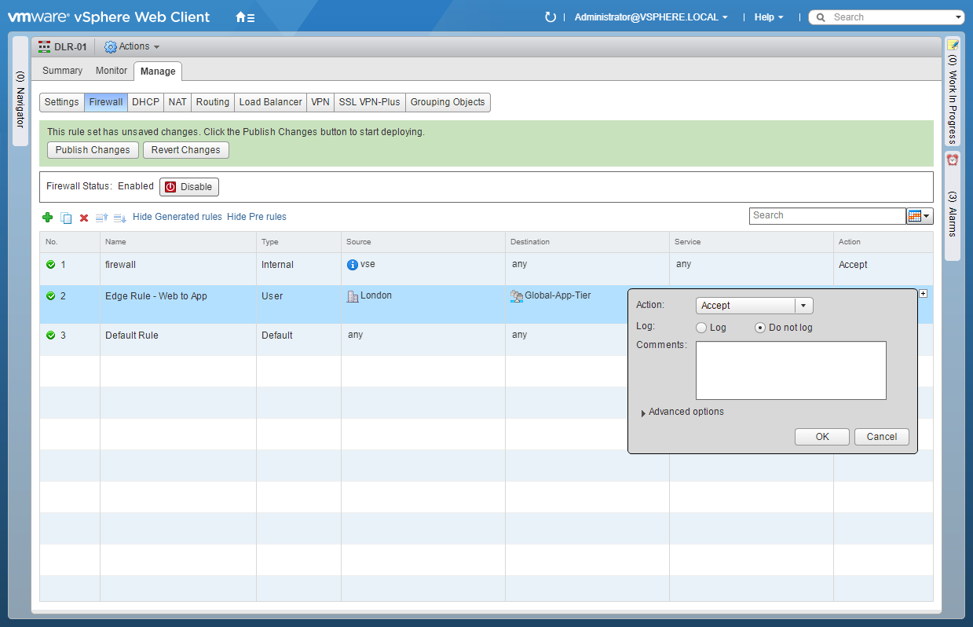Viewport: 973px width, 627px height.
Task: Delete selected rule with red X icon
Action: [84, 218]
